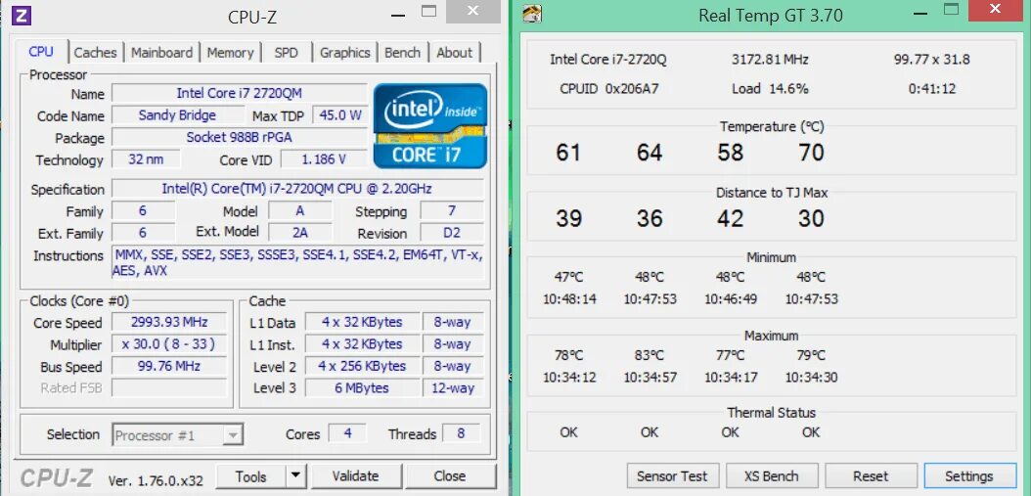The width and height of the screenshot is (1031, 496).
Task: Click the Bus Speed value 99.76 MHz
Action: (x=169, y=366)
